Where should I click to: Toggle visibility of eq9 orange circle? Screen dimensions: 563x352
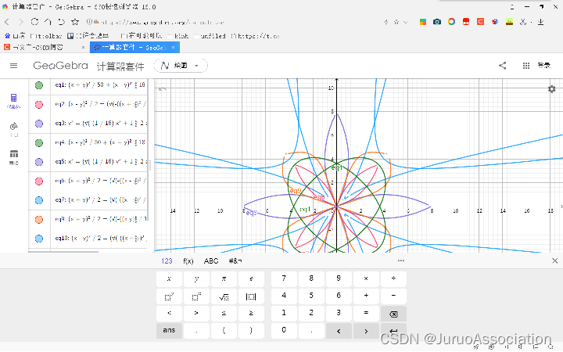coord(39,220)
